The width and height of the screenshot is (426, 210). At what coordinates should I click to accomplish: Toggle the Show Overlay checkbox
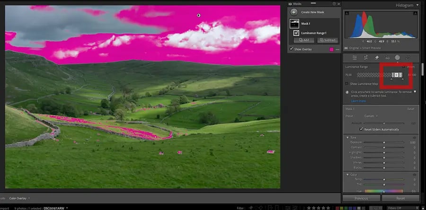point(292,49)
